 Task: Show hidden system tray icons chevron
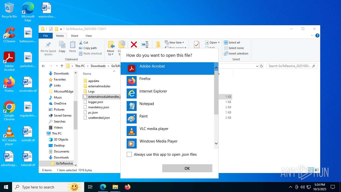tap(291, 187)
